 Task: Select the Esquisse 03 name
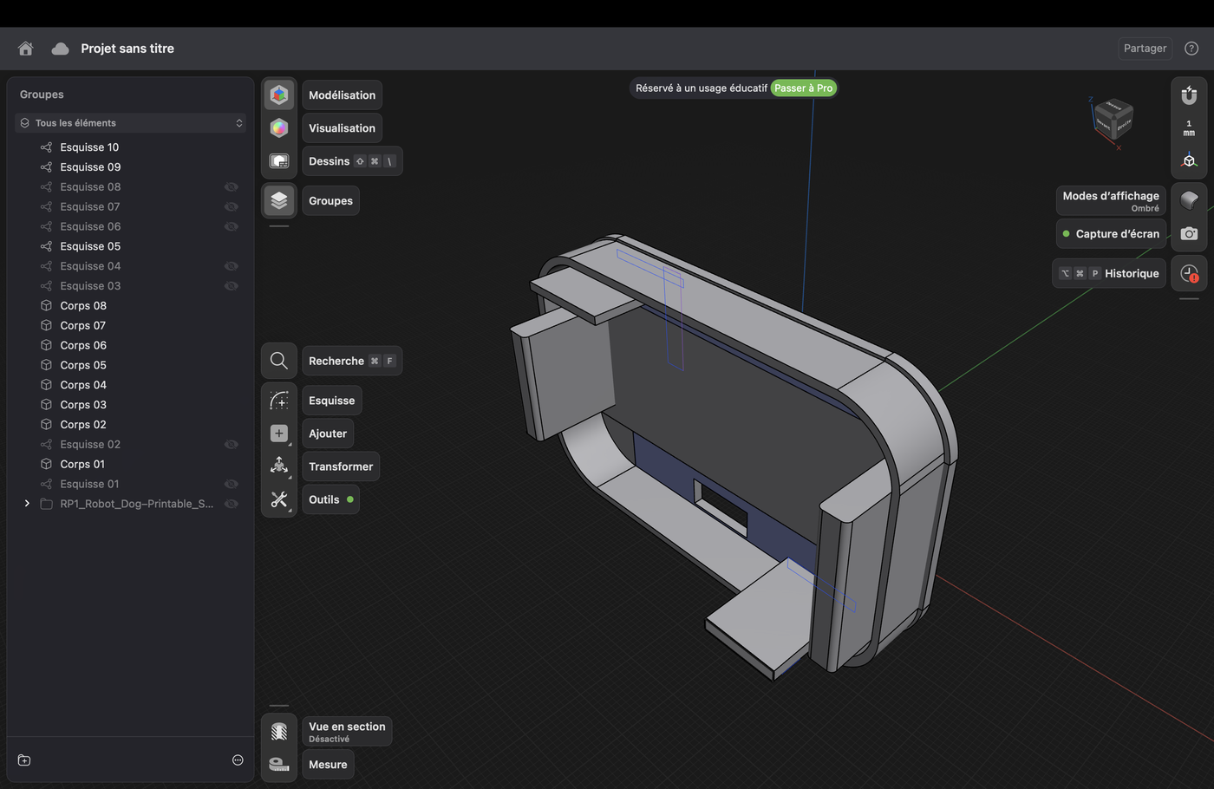point(90,286)
